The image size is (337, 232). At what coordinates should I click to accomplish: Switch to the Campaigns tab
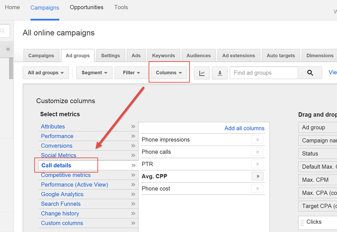(x=41, y=56)
